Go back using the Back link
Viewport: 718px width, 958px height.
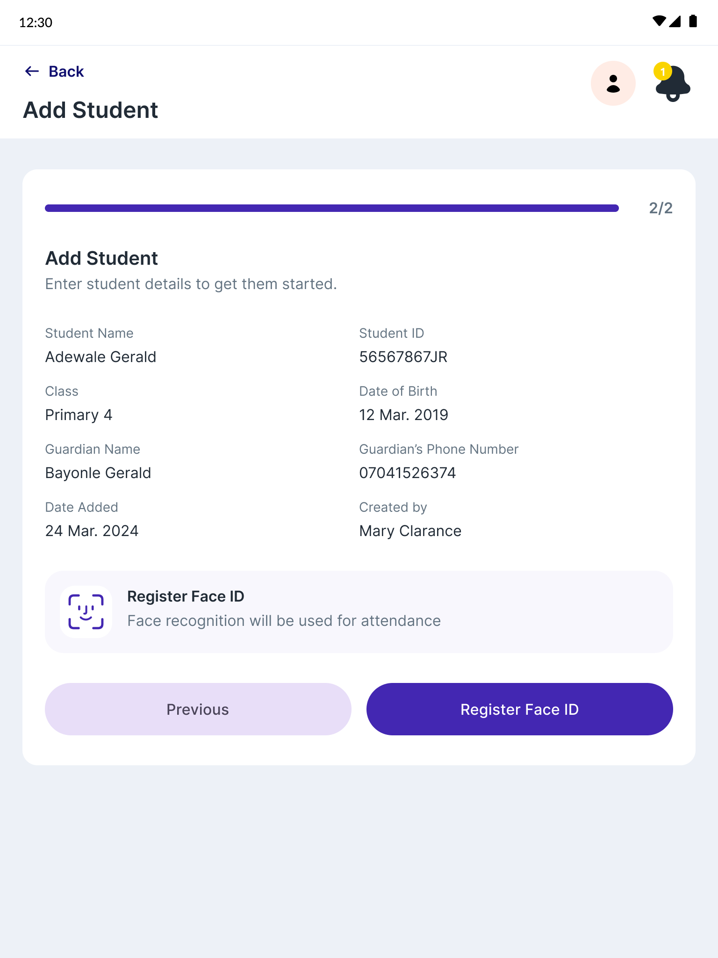tap(66, 72)
